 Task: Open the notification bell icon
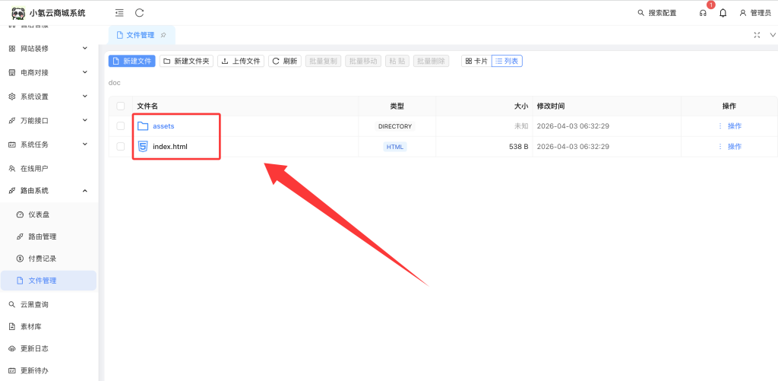[723, 13]
